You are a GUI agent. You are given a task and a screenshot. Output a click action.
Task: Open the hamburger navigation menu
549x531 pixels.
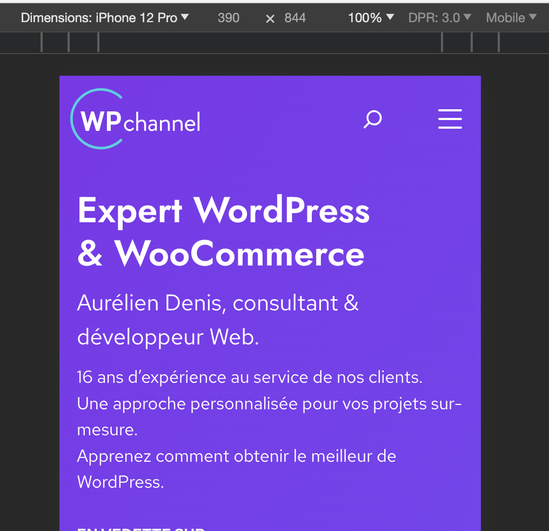[450, 119]
